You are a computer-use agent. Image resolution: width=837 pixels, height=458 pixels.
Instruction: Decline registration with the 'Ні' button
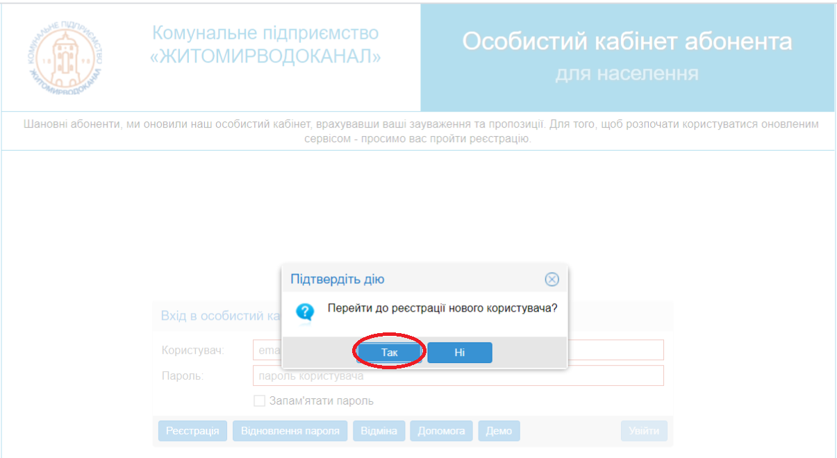tap(459, 353)
